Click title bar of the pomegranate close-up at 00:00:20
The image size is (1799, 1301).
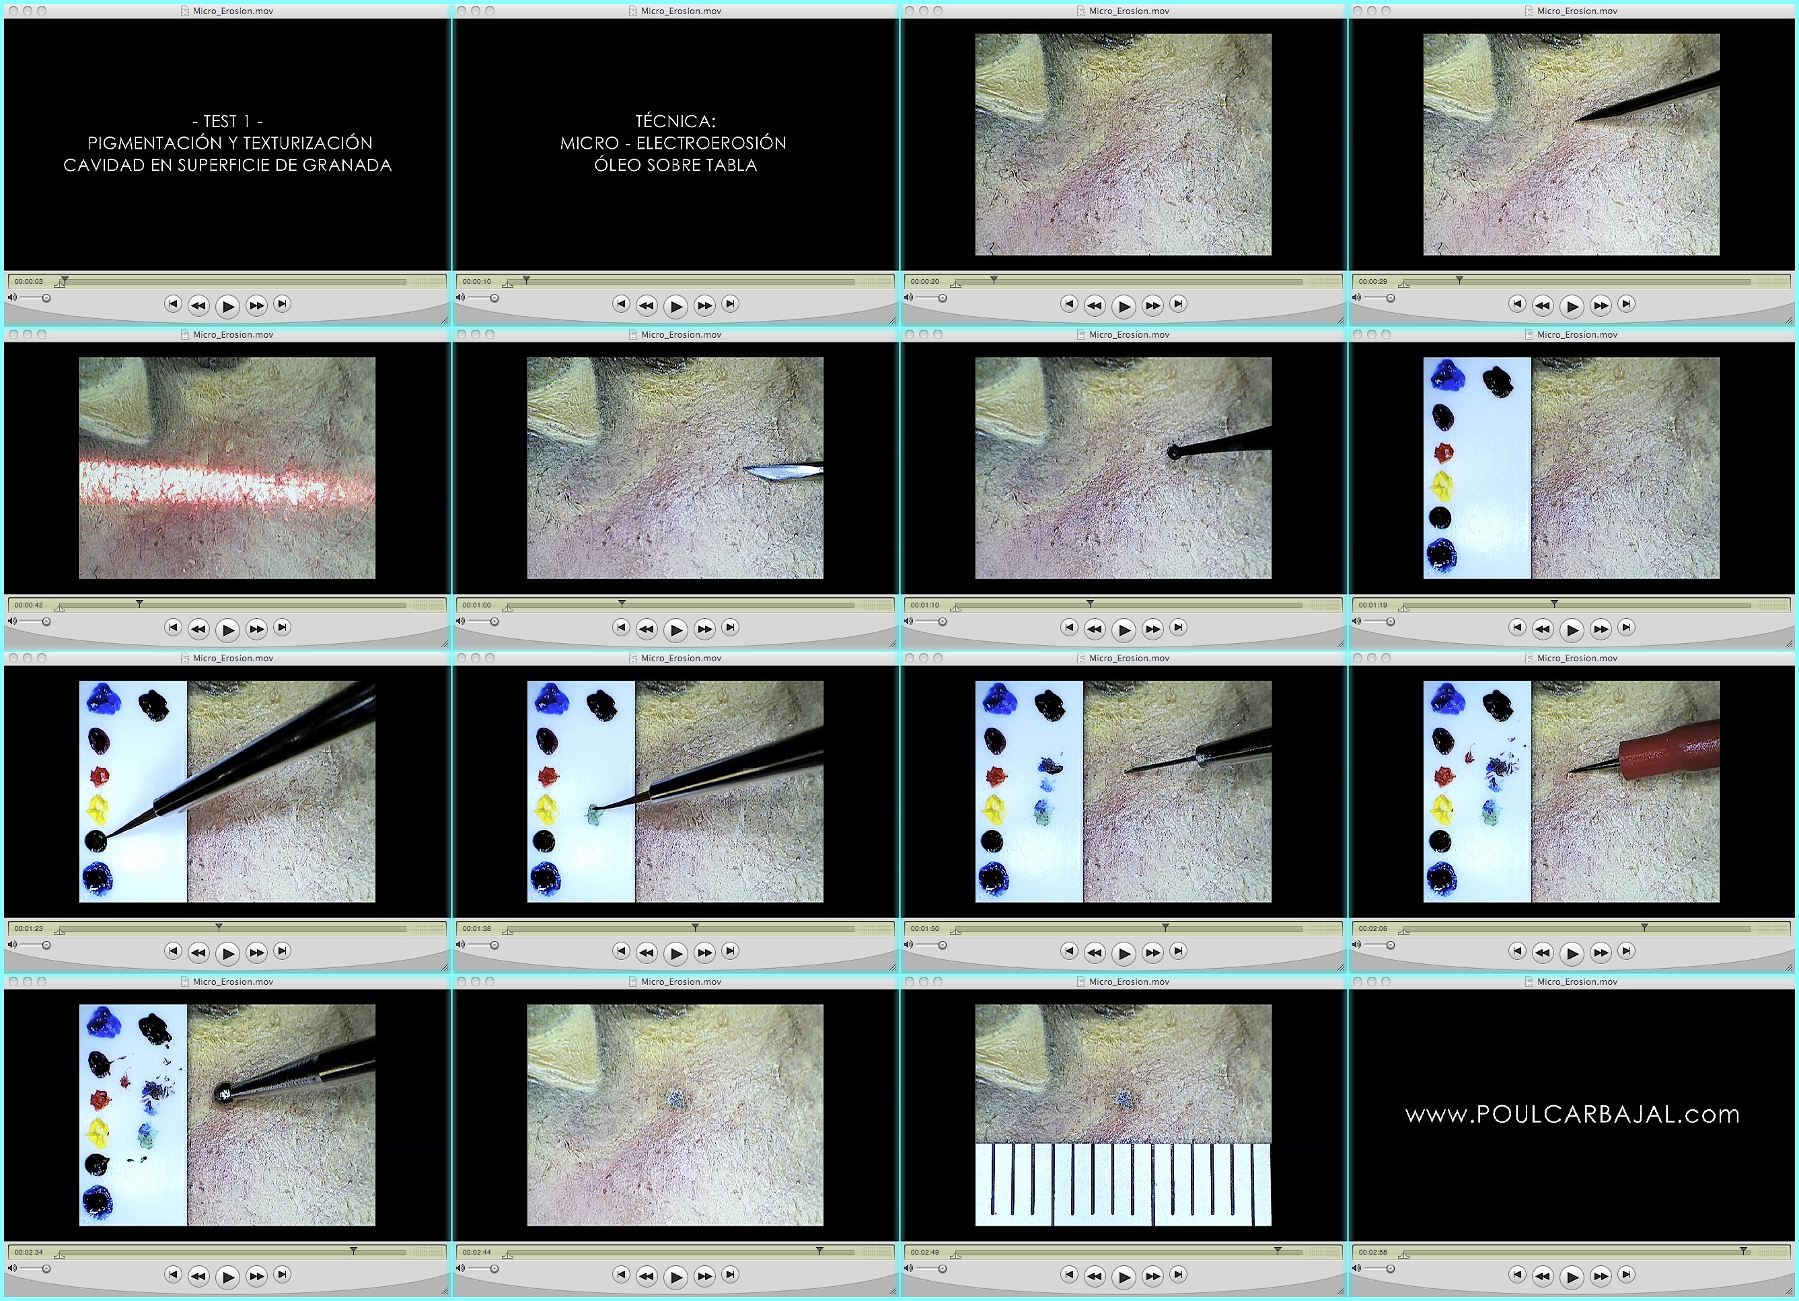click(x=1123, y=11)
